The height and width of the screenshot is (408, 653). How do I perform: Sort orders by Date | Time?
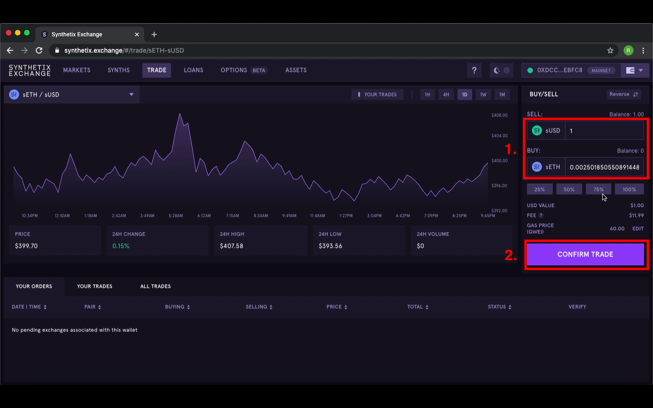(29, 307)
